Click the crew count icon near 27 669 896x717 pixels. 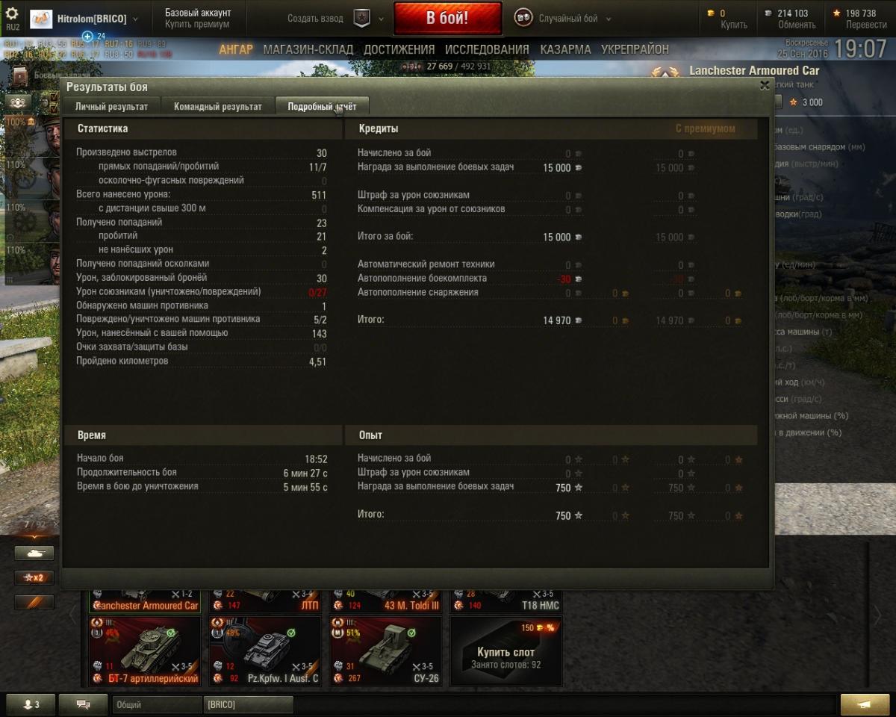412,66
